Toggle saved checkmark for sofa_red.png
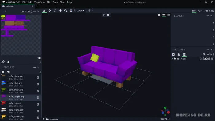Viewport: 215px width, 121px height. pos(38,104)
